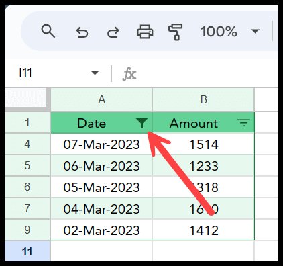Screen dimensions: 283x266
Task: Undo the last action
Action: [x=82, y=32]
